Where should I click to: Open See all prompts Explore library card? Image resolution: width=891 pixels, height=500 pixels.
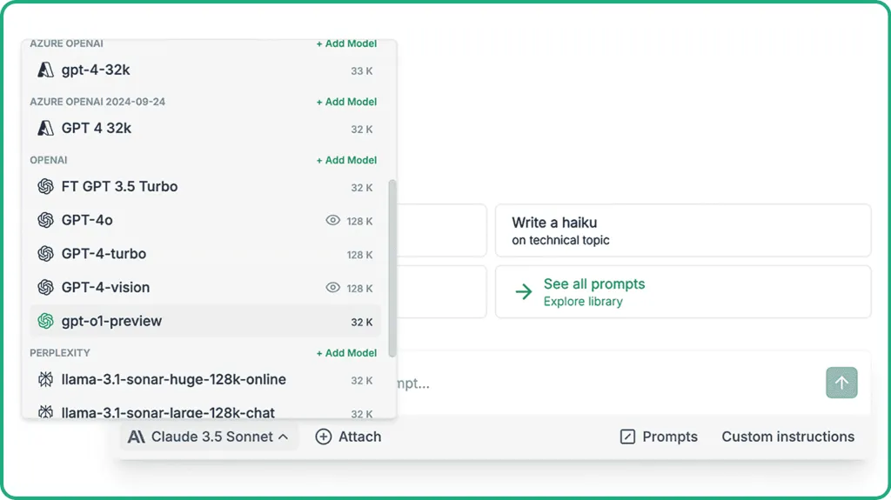pos(683,291)
